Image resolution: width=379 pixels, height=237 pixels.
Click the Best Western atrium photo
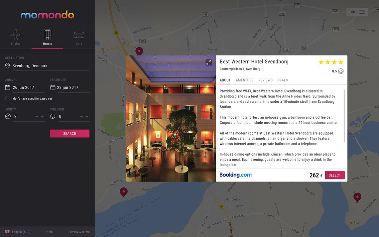point(171,118)
